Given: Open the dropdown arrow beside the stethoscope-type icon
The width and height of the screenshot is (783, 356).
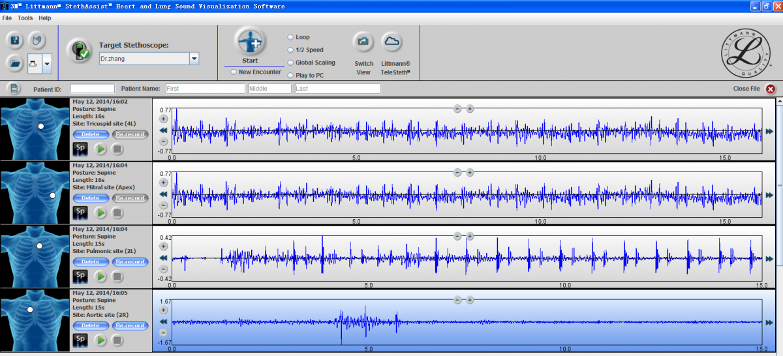Looking at the screenshot, I should (x=47, y=64).
